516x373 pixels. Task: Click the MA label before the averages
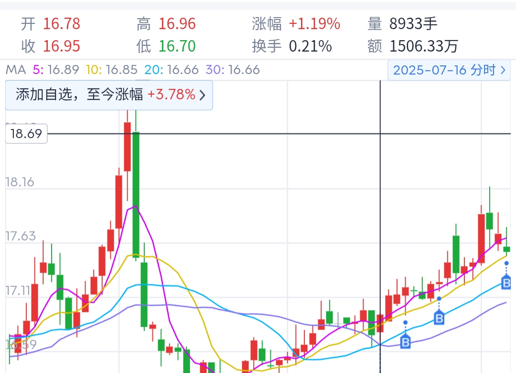(x=16, y=70)
